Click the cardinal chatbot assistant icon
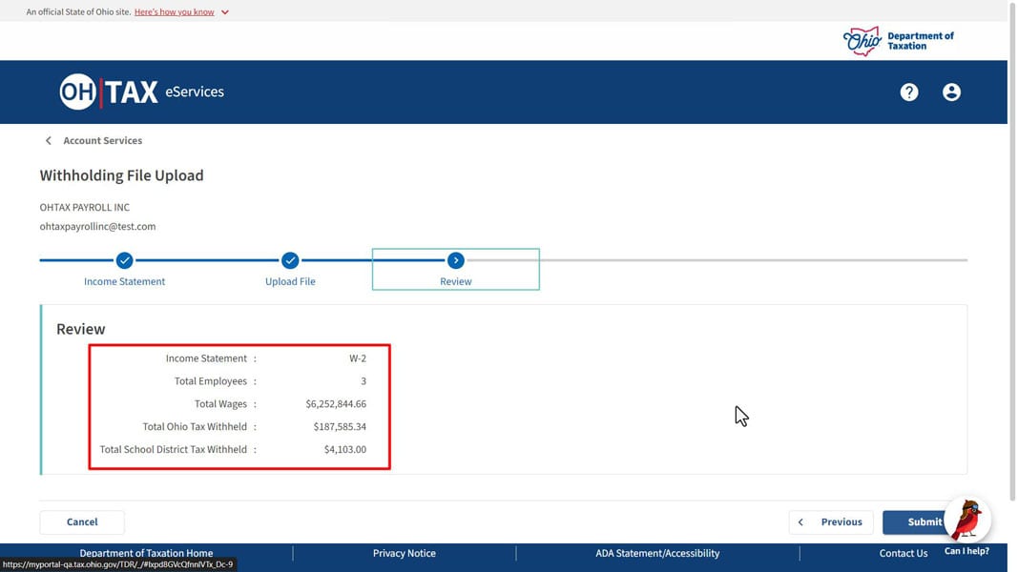The image size is (1018, 572). click(967, 521)
